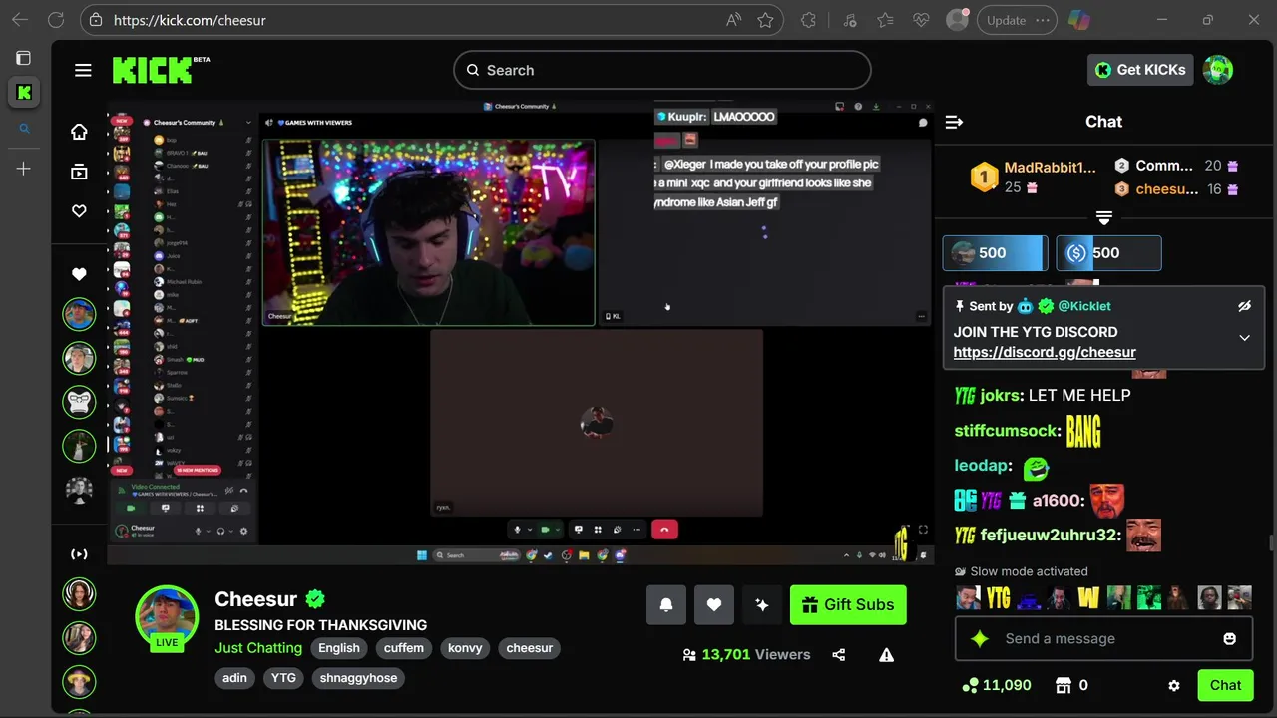Click the Kick search field
The image size is (1277, 718).
(662, 70)
